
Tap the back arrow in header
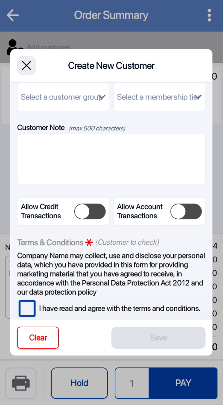click(x=13, y=15)
